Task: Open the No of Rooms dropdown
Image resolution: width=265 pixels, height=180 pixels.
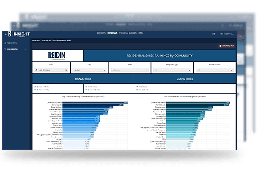Action: pos(215,70)
